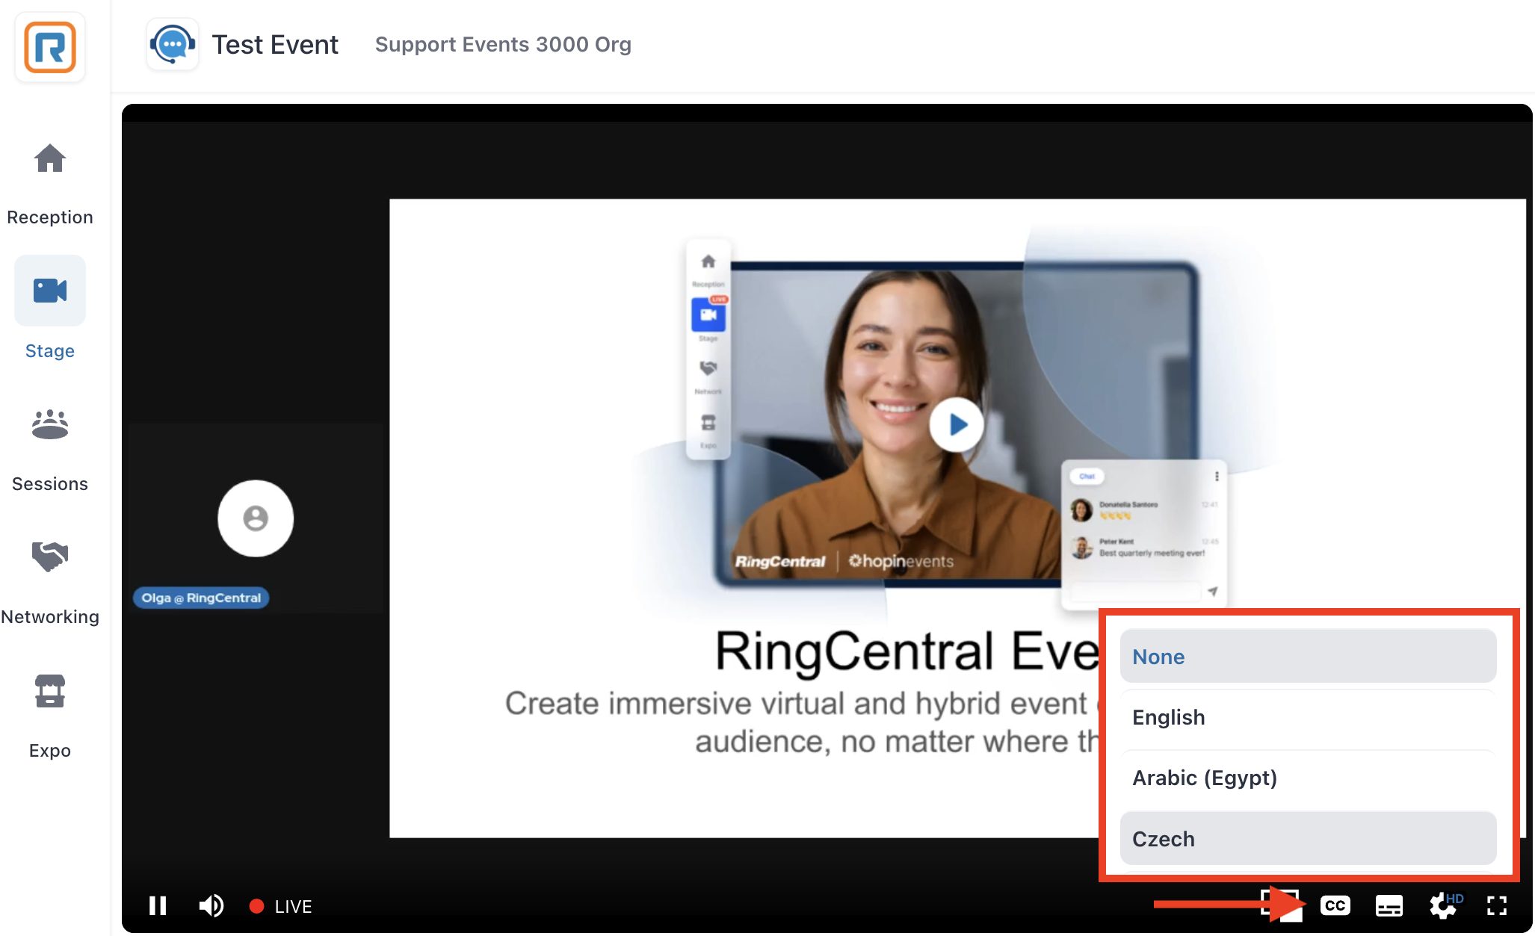Click the RingCentral logo icon
Screen dimensions: 1535x936
tap(50, 48)
